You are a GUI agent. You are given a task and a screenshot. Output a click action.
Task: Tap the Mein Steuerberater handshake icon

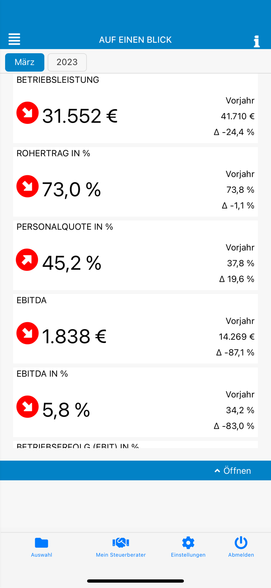point(120,543)
